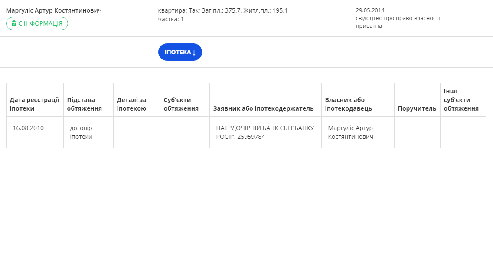Click the Деталі за іпотекою column header
The height and width of the screenshot is (253, 493).
[x=132, y=104]
